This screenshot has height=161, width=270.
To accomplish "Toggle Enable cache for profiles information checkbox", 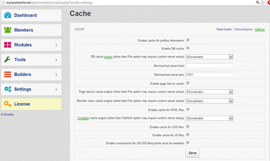I will [188, 40].
